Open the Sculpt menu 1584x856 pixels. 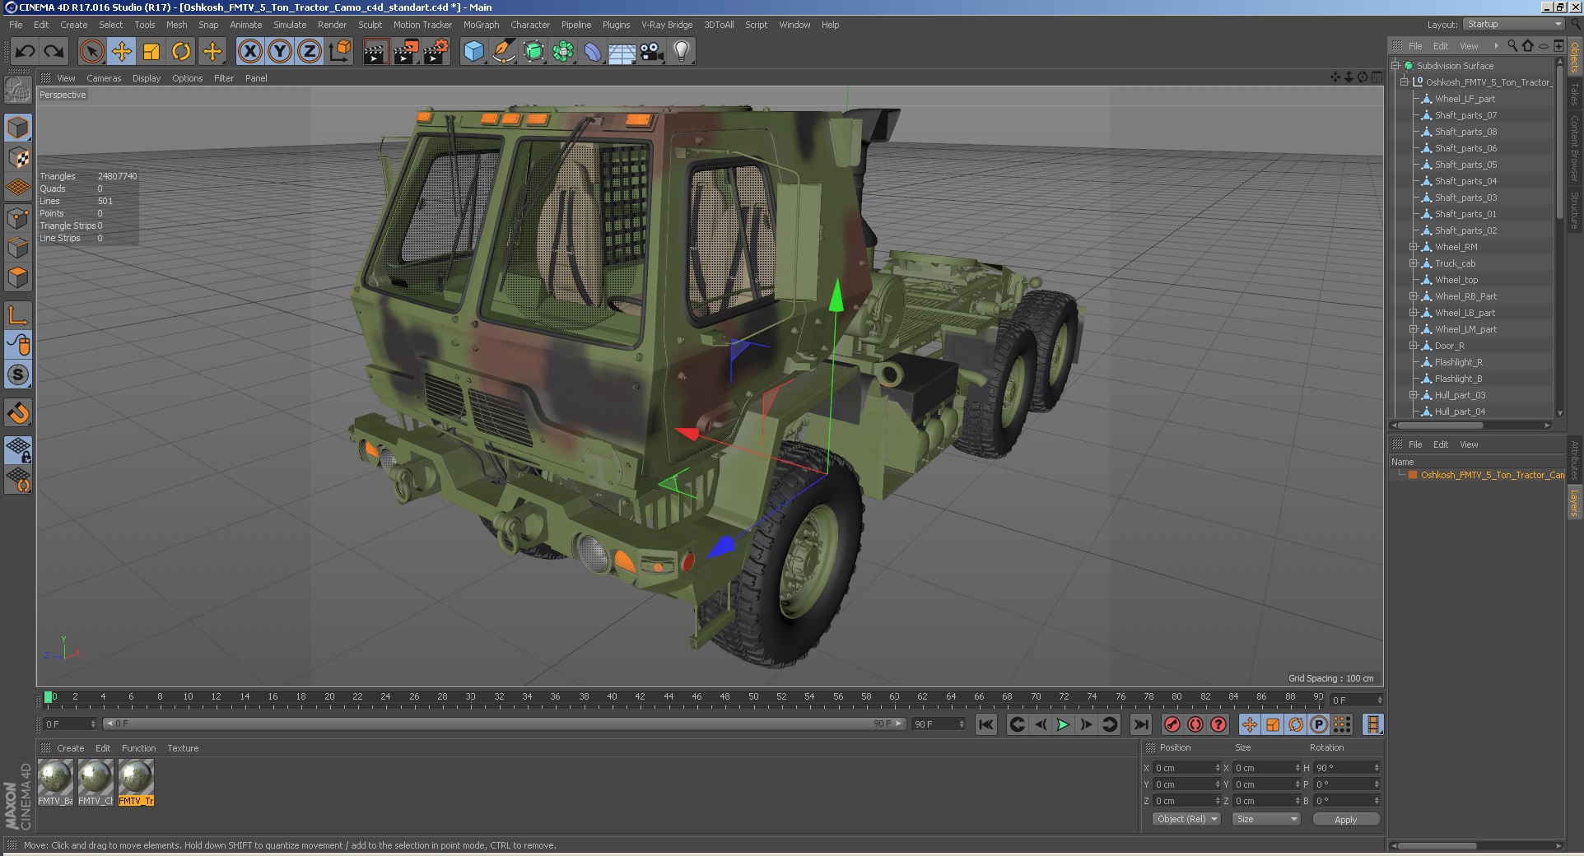(370, 25)
